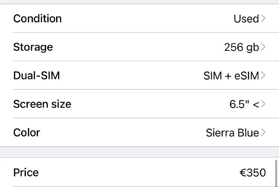Tap the Dual-SIM label
Viewport: 279px width, 187px height.
36,76
